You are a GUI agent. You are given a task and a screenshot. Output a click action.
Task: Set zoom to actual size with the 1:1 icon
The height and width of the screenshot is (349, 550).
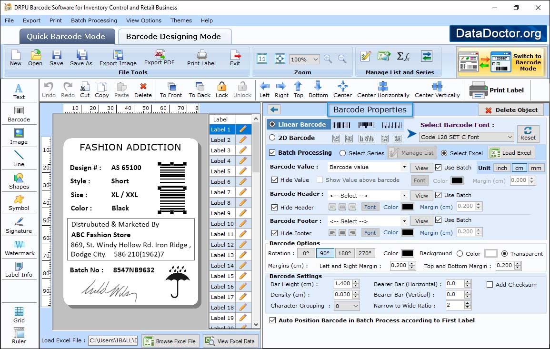[x=262, y=59]
